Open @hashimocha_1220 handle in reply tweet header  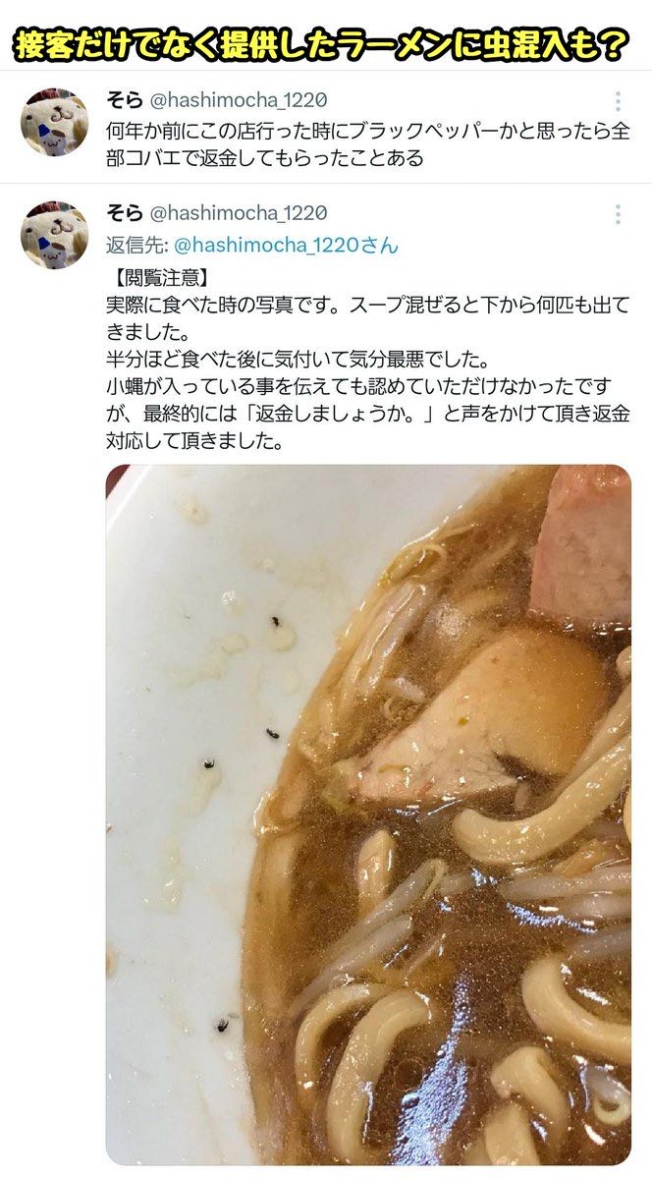click(238, 213)
